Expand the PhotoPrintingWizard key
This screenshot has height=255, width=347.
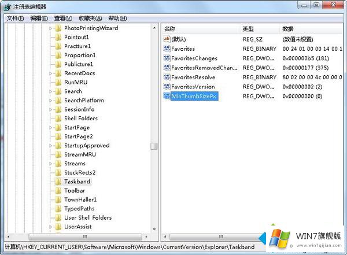click(x=50, y=28)
